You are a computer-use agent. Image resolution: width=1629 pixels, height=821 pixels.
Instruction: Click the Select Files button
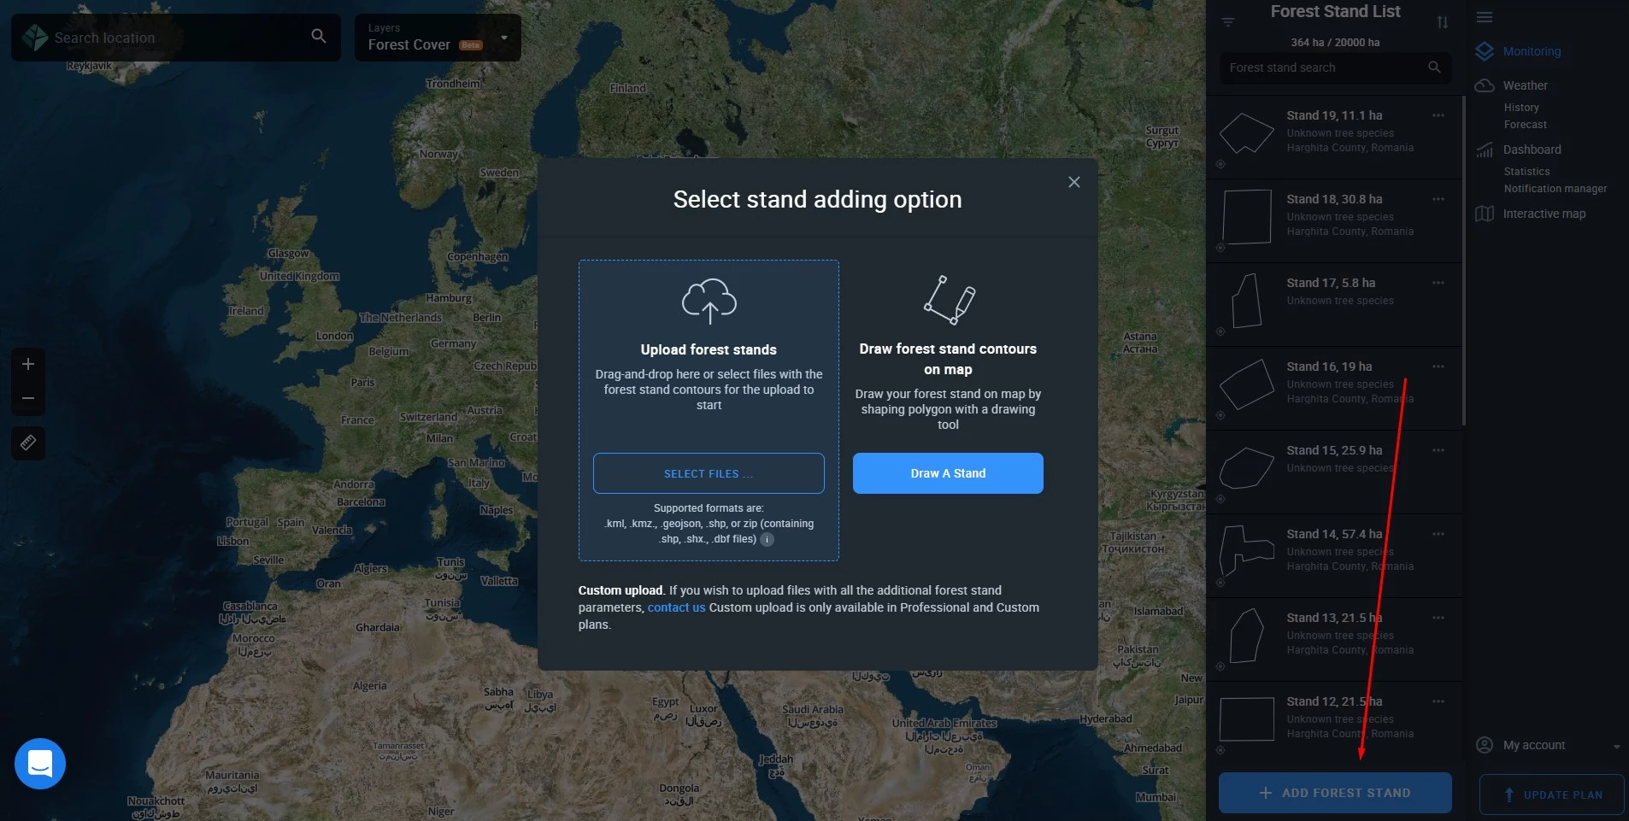tap(709, 473)
